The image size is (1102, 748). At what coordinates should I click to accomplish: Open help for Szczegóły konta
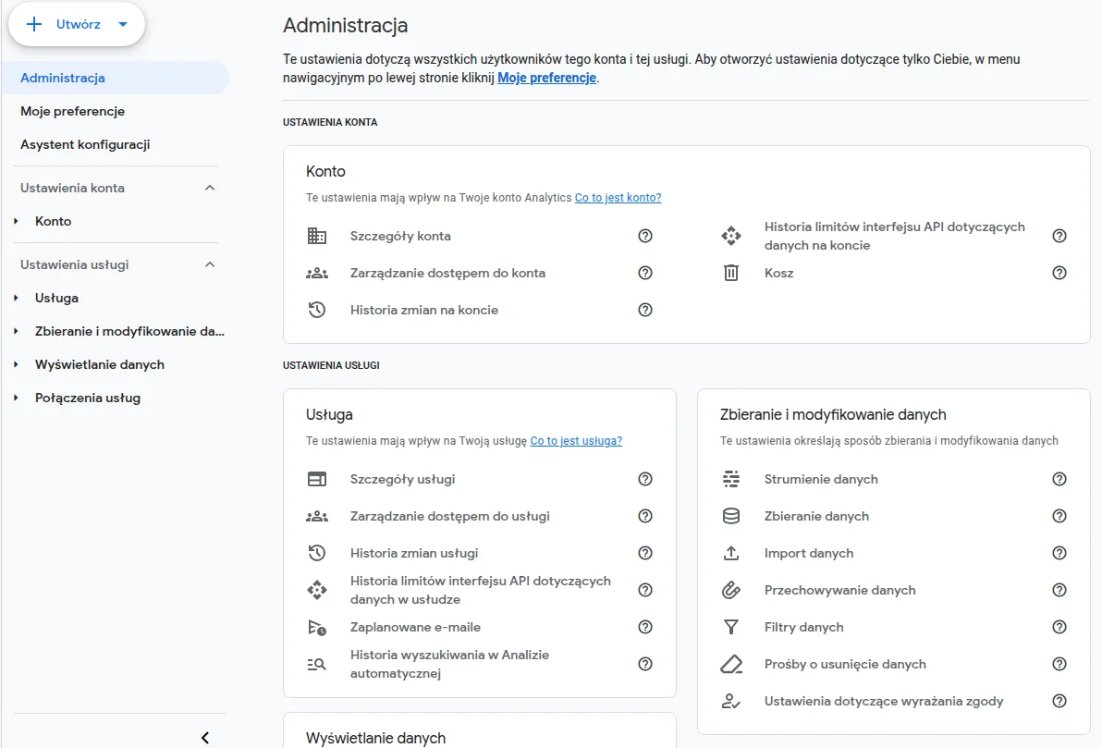pos(645,236)
